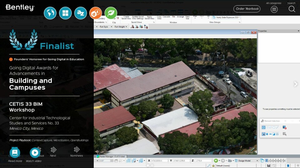Toggle view 2 in view toggles

pyautogui.click(x=269, y=161)
